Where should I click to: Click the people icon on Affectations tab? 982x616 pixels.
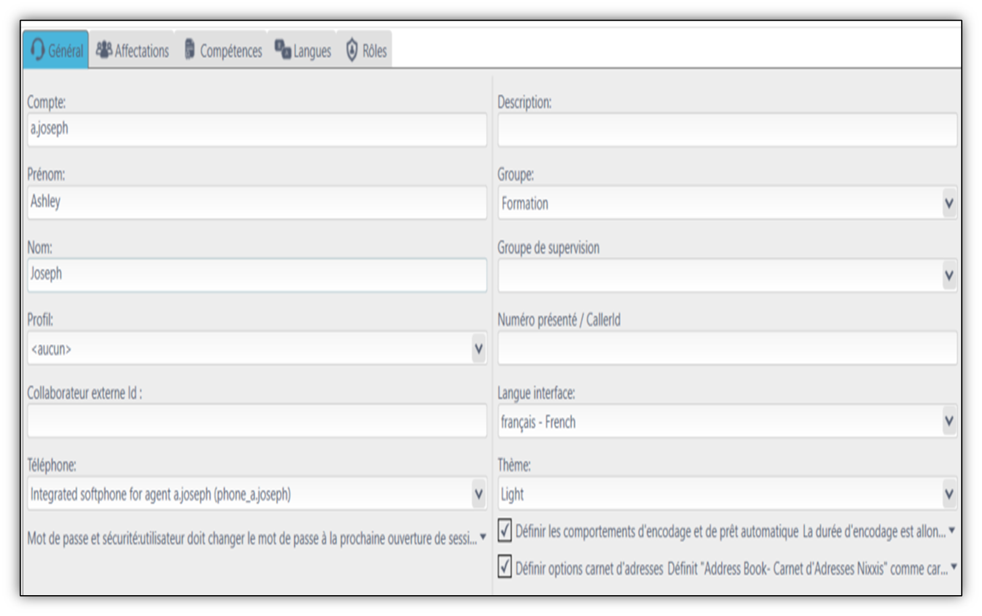point(104,49)
